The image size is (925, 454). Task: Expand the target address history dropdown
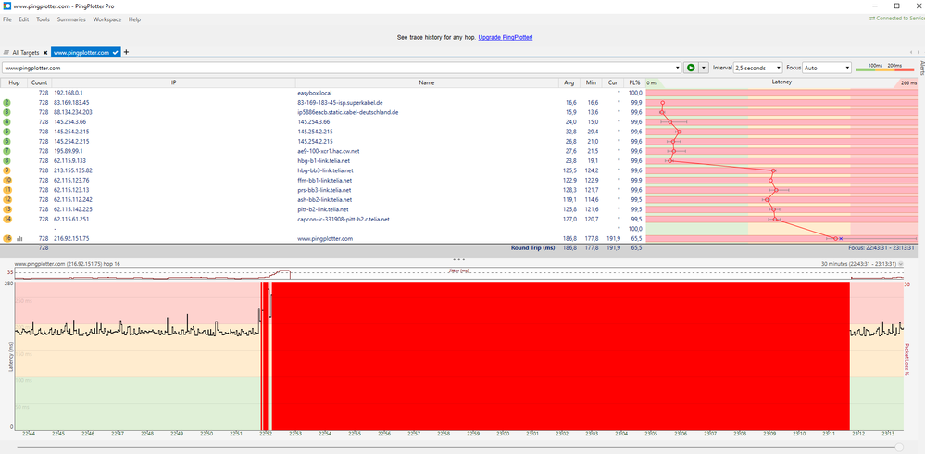[678, 68]
